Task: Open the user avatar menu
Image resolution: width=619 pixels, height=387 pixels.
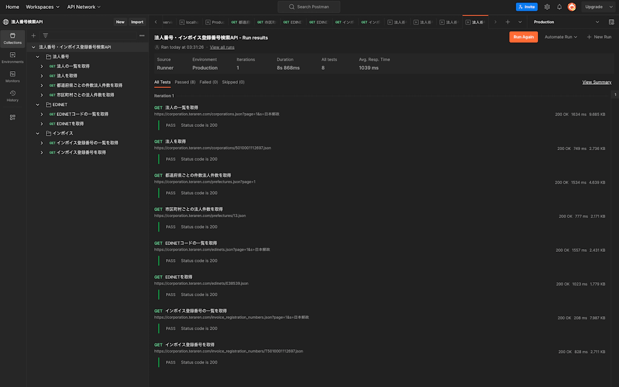Action: 572,7
